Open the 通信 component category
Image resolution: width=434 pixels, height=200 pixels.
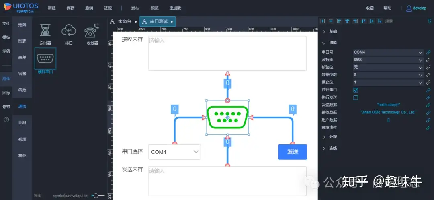tap(22, 106)
